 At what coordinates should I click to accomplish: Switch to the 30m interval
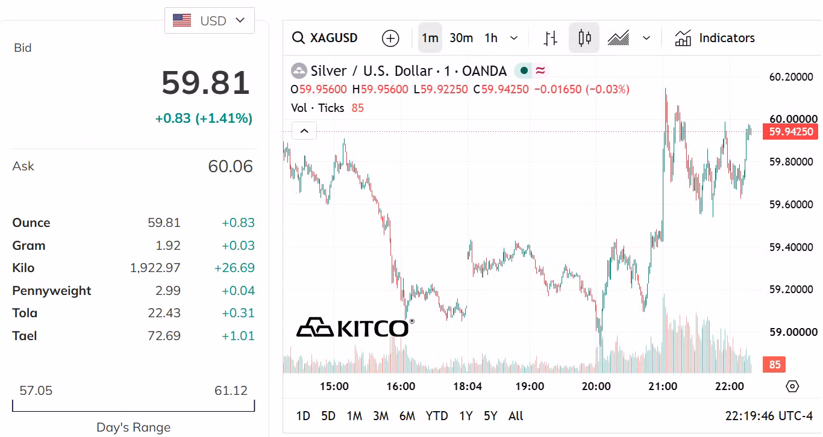pos(461,38)
